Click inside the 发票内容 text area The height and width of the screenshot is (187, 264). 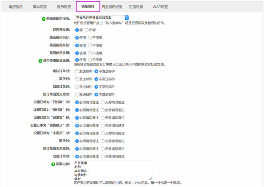pyautogui.click(x=113, y=170)
